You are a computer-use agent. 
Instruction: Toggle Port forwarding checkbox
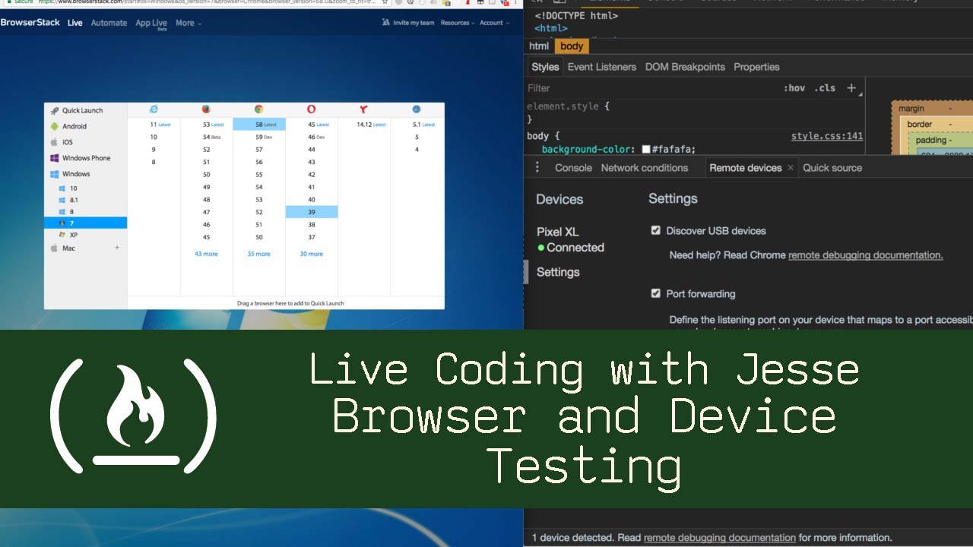656,293
